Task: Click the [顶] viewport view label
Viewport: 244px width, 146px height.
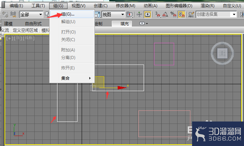Action: 18,38
